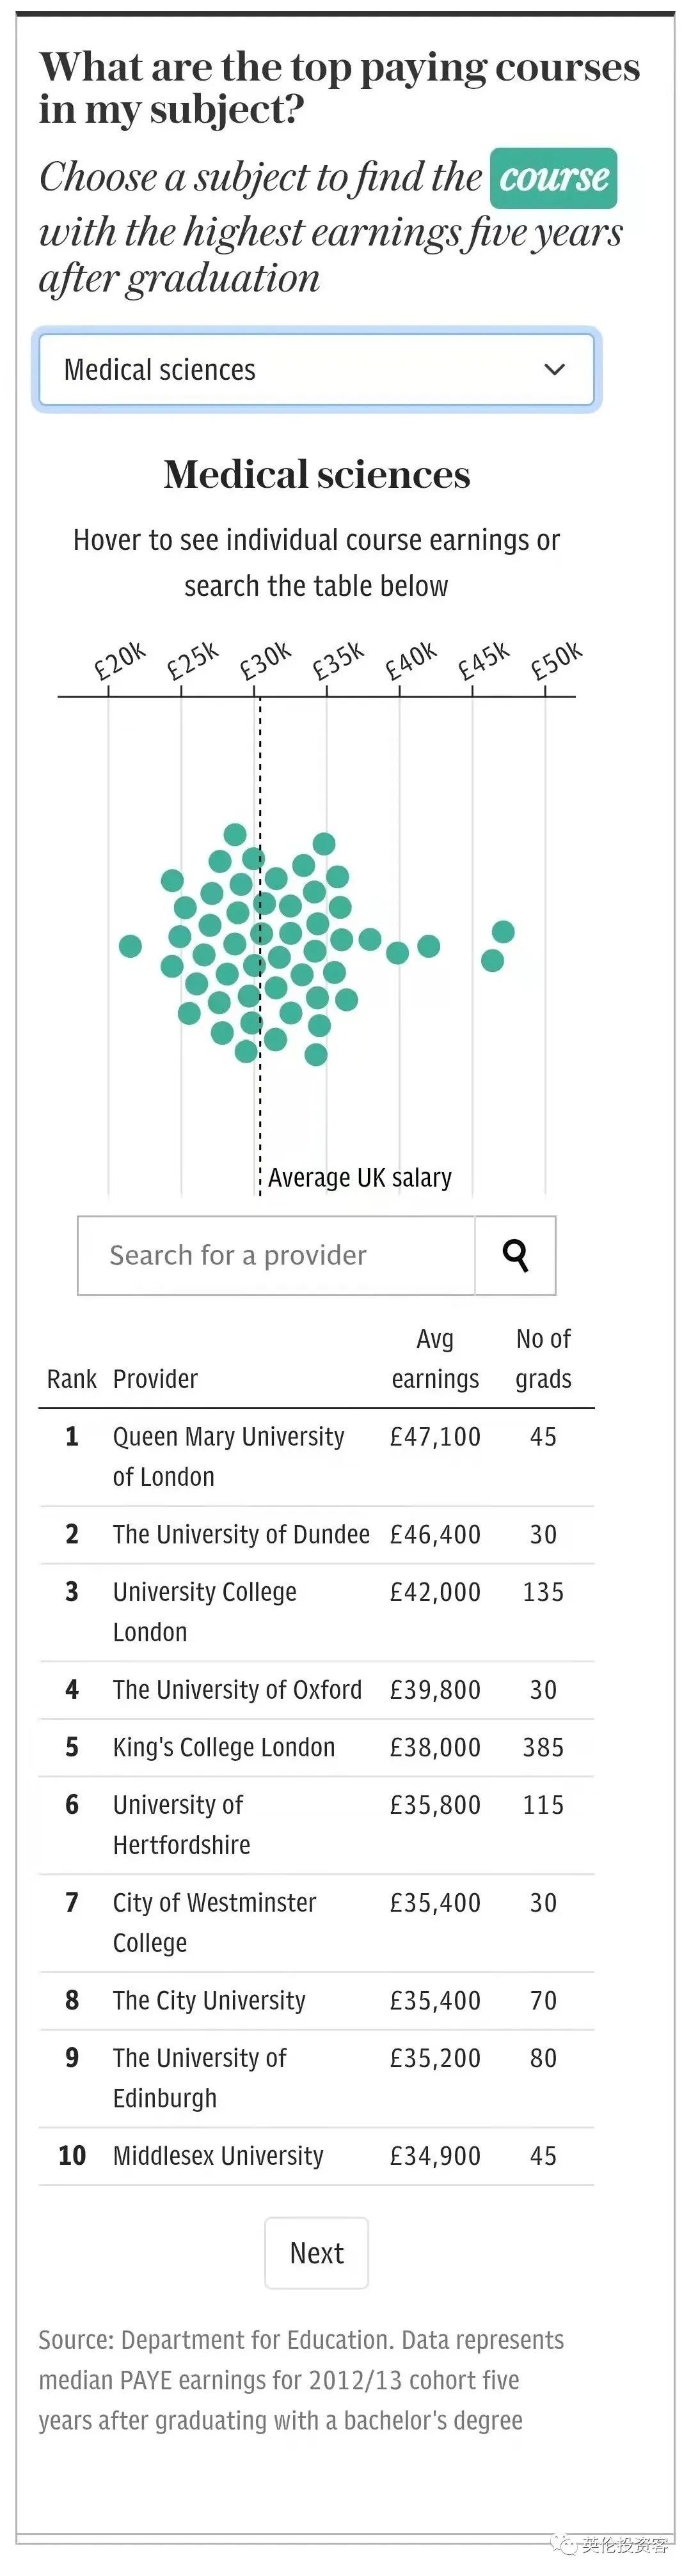Click the lower of the two rightmost dots
The image size is (691, 2576).
492,960
